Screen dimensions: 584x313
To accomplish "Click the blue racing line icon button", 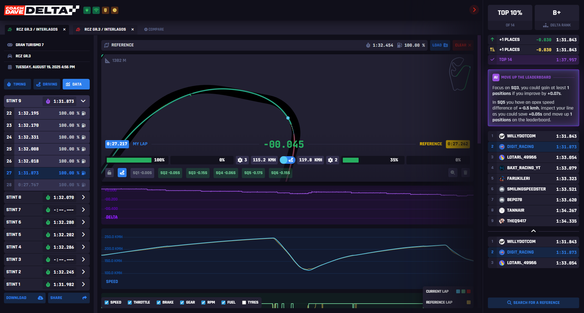I will click(x=122, y=173).
